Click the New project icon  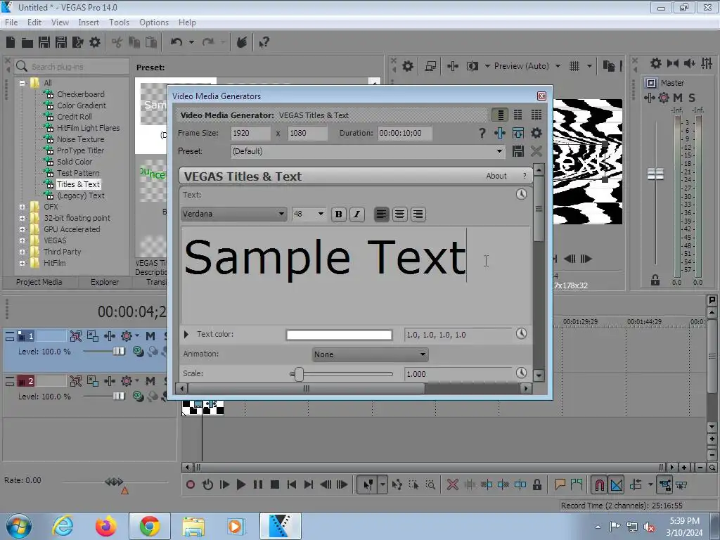click(x=11, y=43)
